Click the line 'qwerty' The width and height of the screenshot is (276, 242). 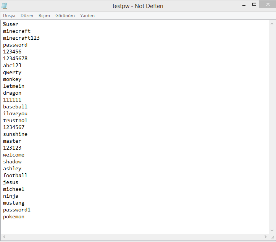[12, 73]
